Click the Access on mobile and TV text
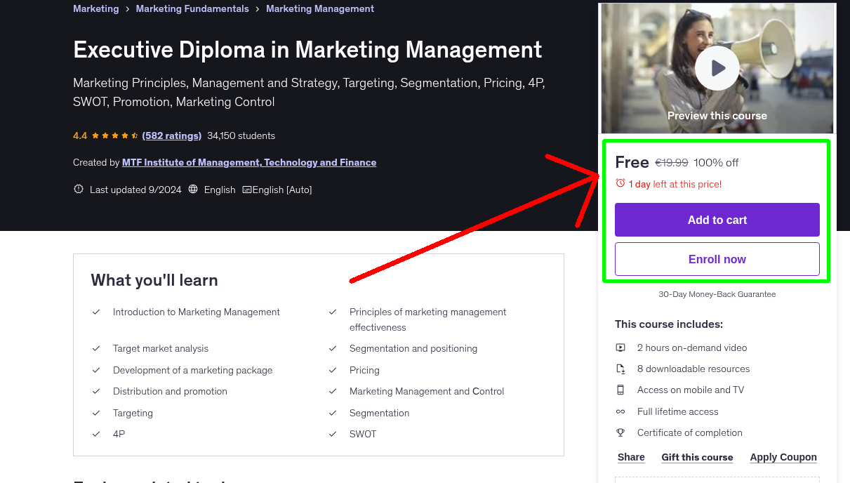 pos(691,390)
